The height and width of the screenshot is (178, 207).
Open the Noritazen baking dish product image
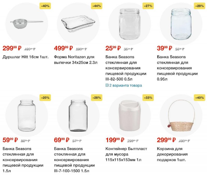point(78,24)
